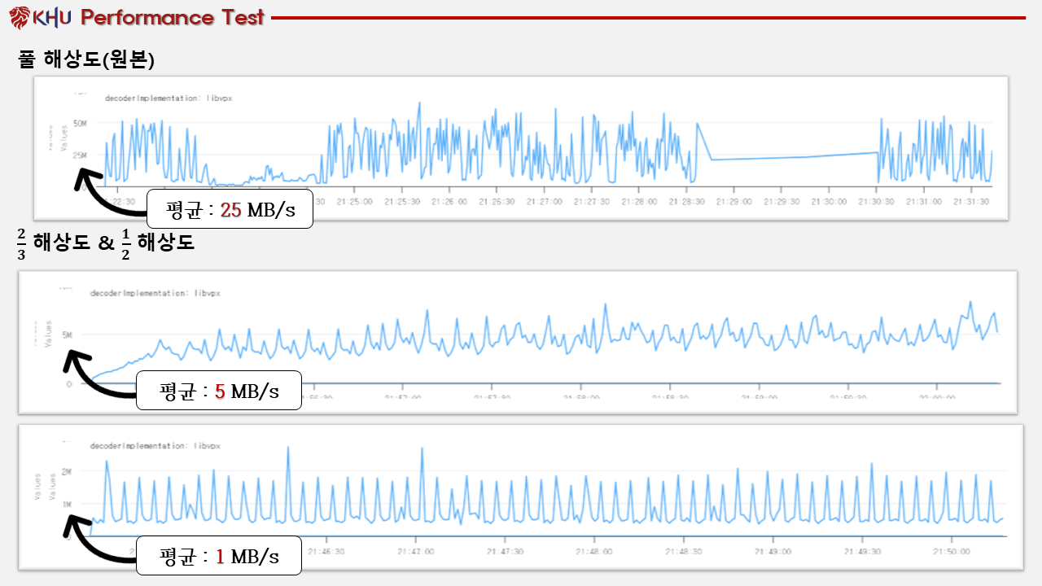Viewport: 1042px width, 586px height.
Task: Click the 21:28:00 time tick
Action: (640, 201)
